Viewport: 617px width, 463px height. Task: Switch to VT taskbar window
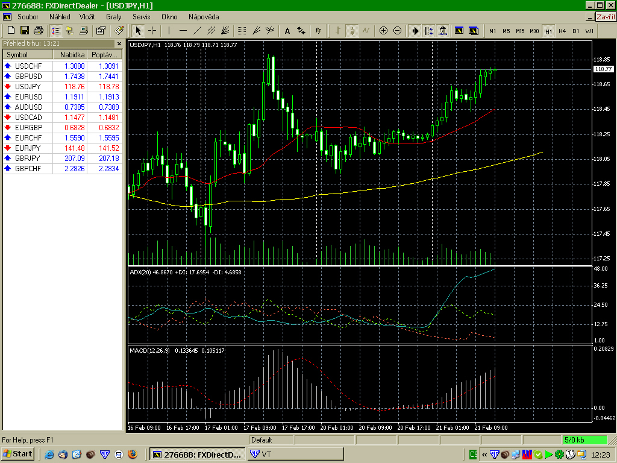pyautogui.click(x=295, y=454)
